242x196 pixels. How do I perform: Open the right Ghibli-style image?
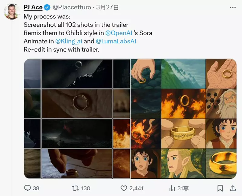184,119
